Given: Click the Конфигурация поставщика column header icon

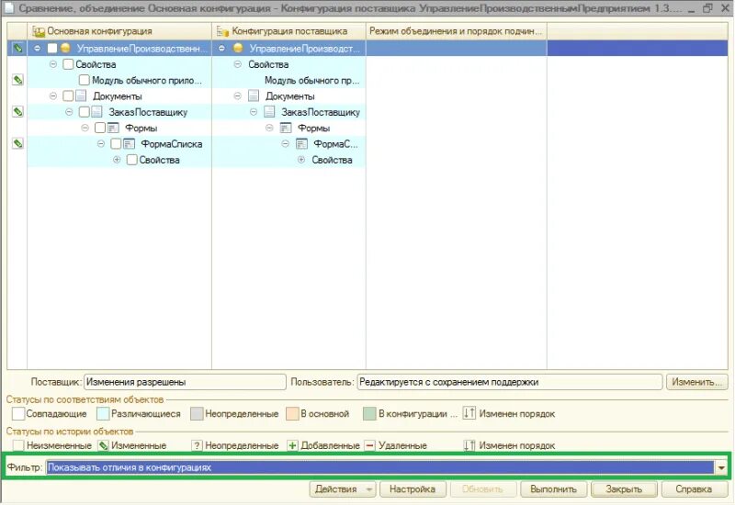Looking at the screenshot, I should [222, 31].
